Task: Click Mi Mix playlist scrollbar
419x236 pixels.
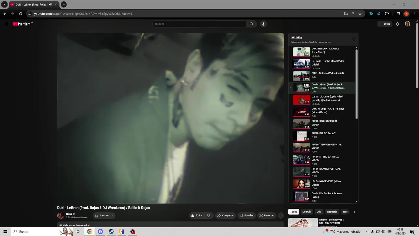Action: [x=356, y=84]
